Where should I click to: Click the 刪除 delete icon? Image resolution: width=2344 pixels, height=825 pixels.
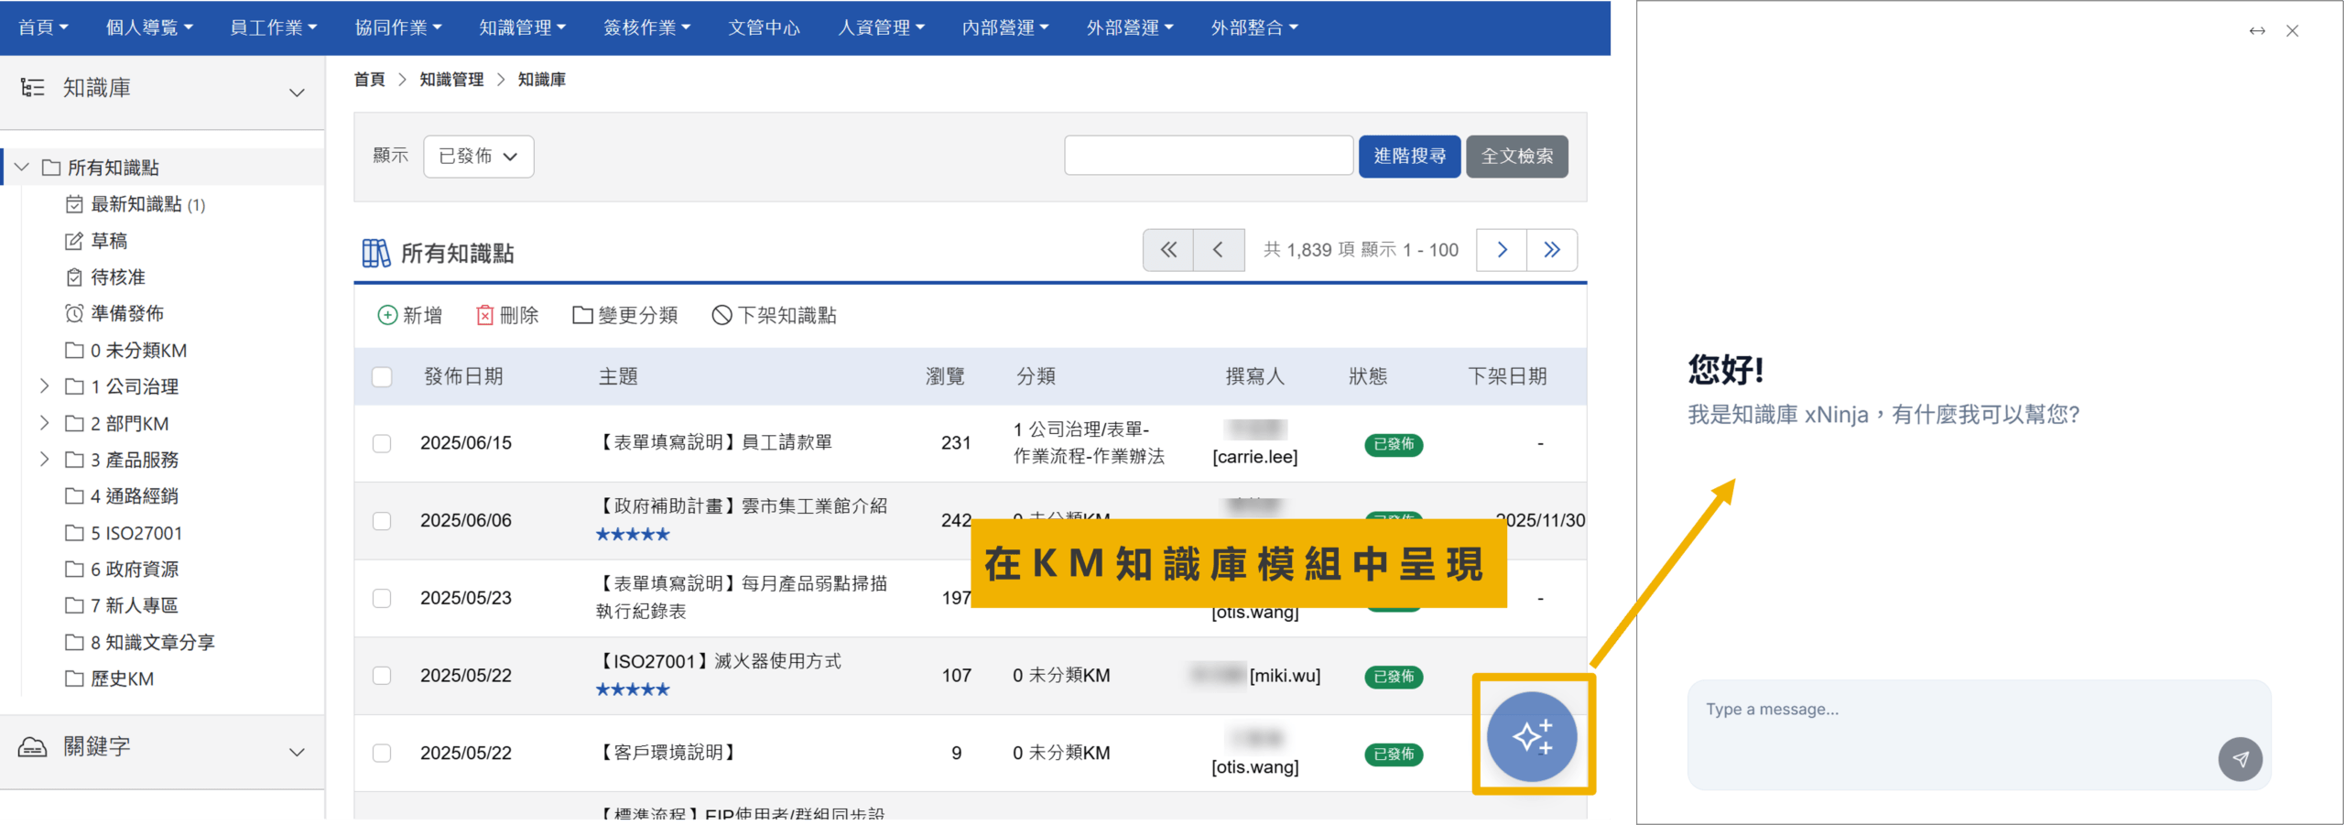tap(484, 315)
